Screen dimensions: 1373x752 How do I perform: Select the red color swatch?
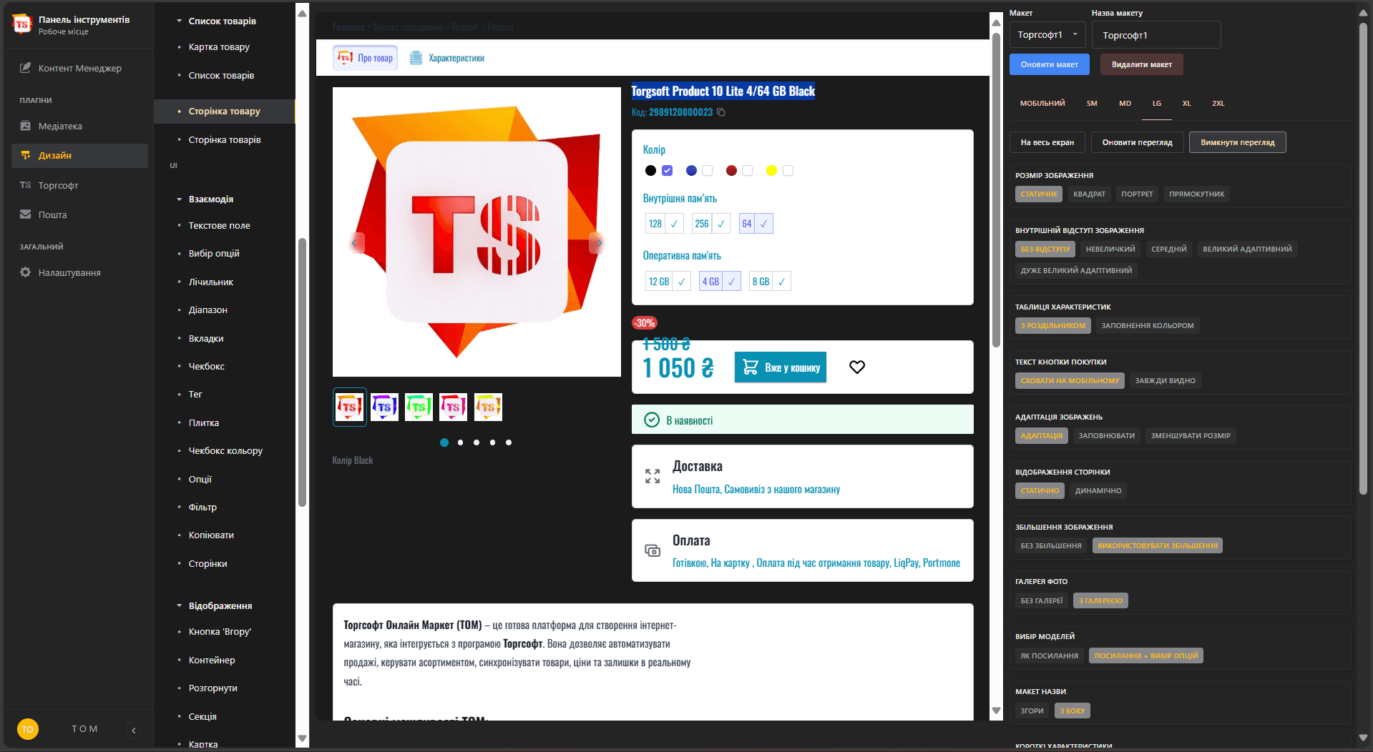(x=731, y=171)
